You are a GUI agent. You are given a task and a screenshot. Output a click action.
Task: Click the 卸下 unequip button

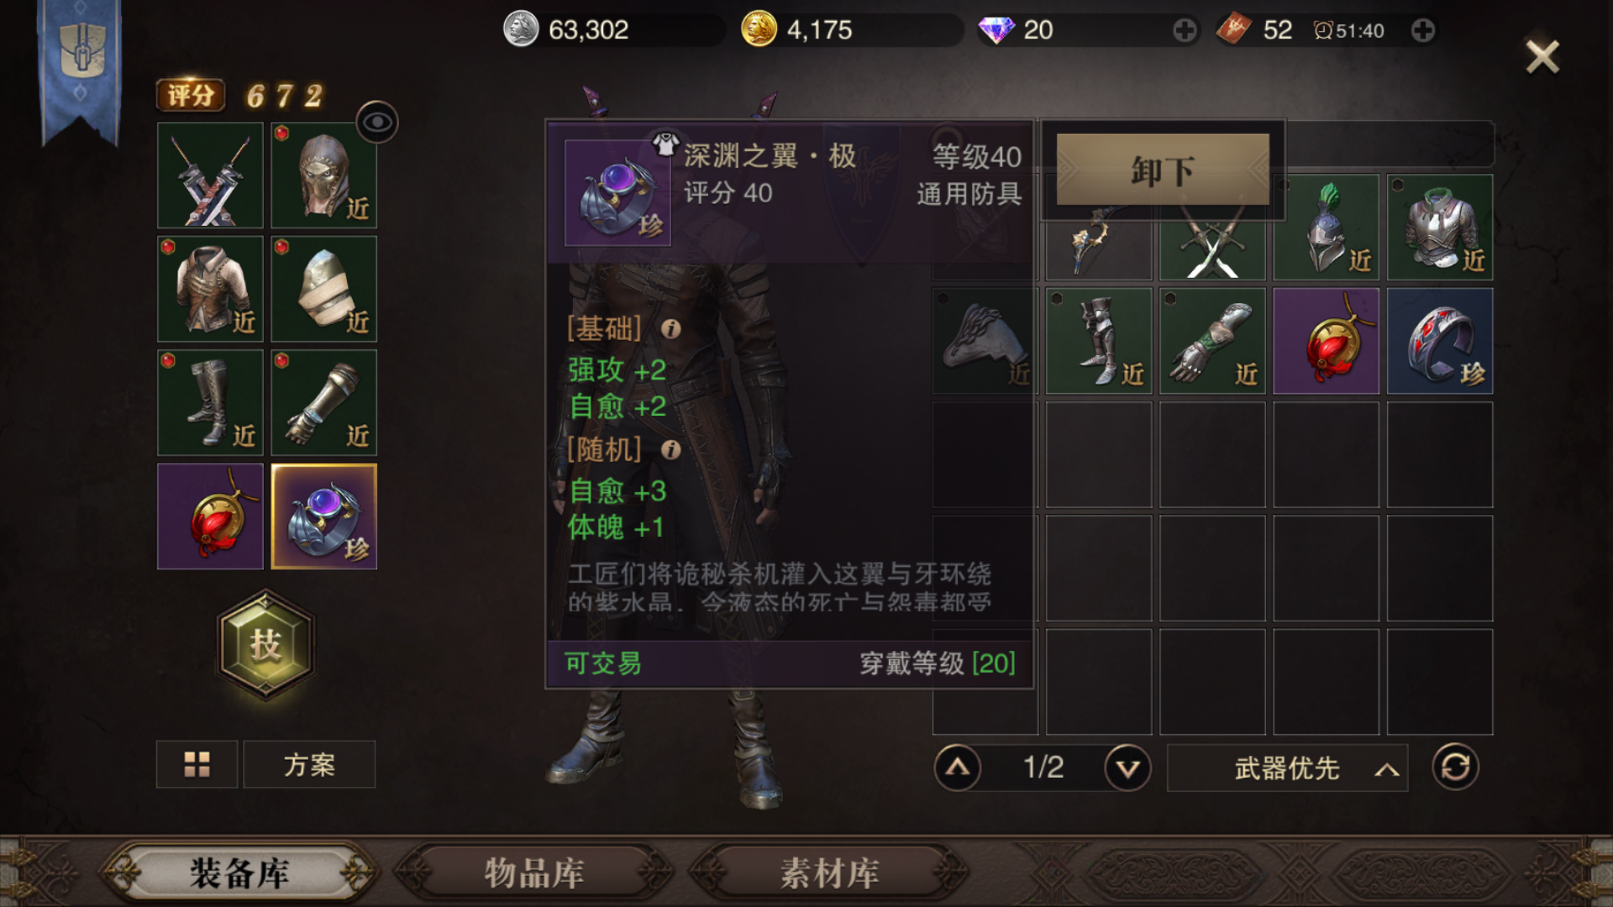coord(1163,170)
